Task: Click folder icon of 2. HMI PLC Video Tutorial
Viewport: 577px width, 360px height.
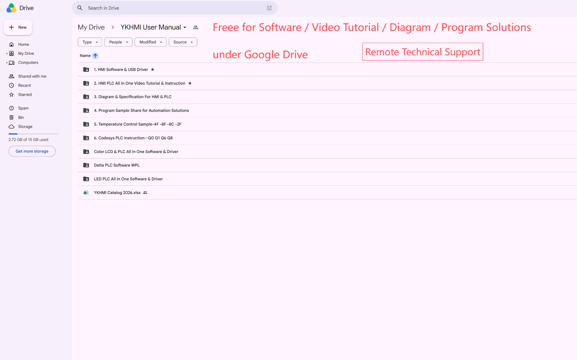Action: [x=86, y=83]
